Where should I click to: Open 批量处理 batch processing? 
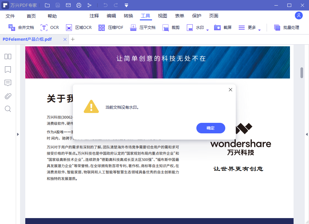[287, 27]
